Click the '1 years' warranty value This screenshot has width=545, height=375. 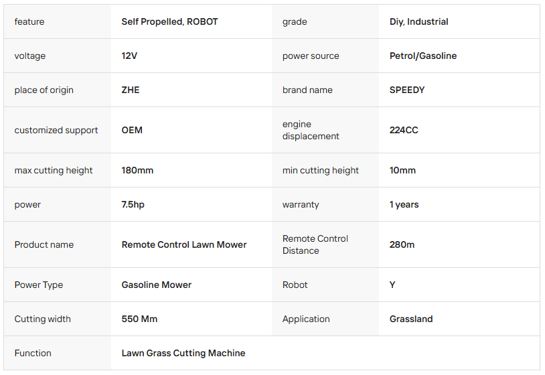coord(404,204)
